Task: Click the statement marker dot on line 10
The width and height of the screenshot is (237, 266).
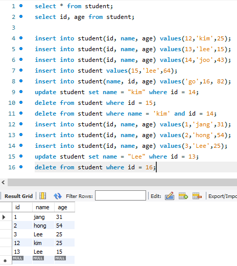Action: click(21, 102)
